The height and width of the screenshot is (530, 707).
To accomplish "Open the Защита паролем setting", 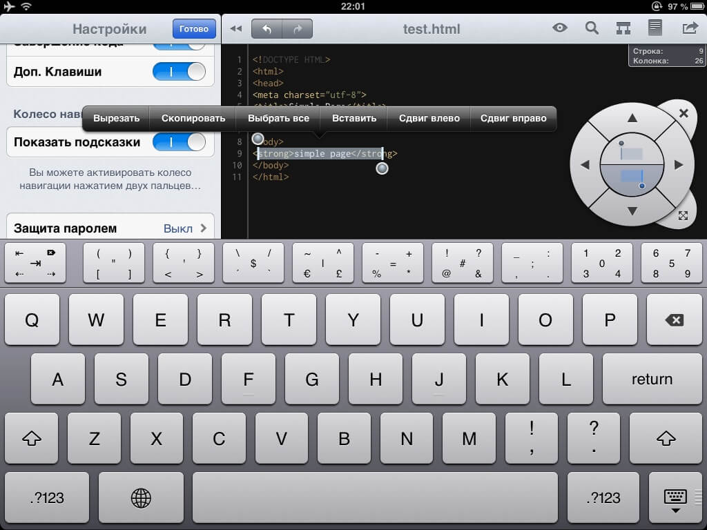I will pos(110,228).
